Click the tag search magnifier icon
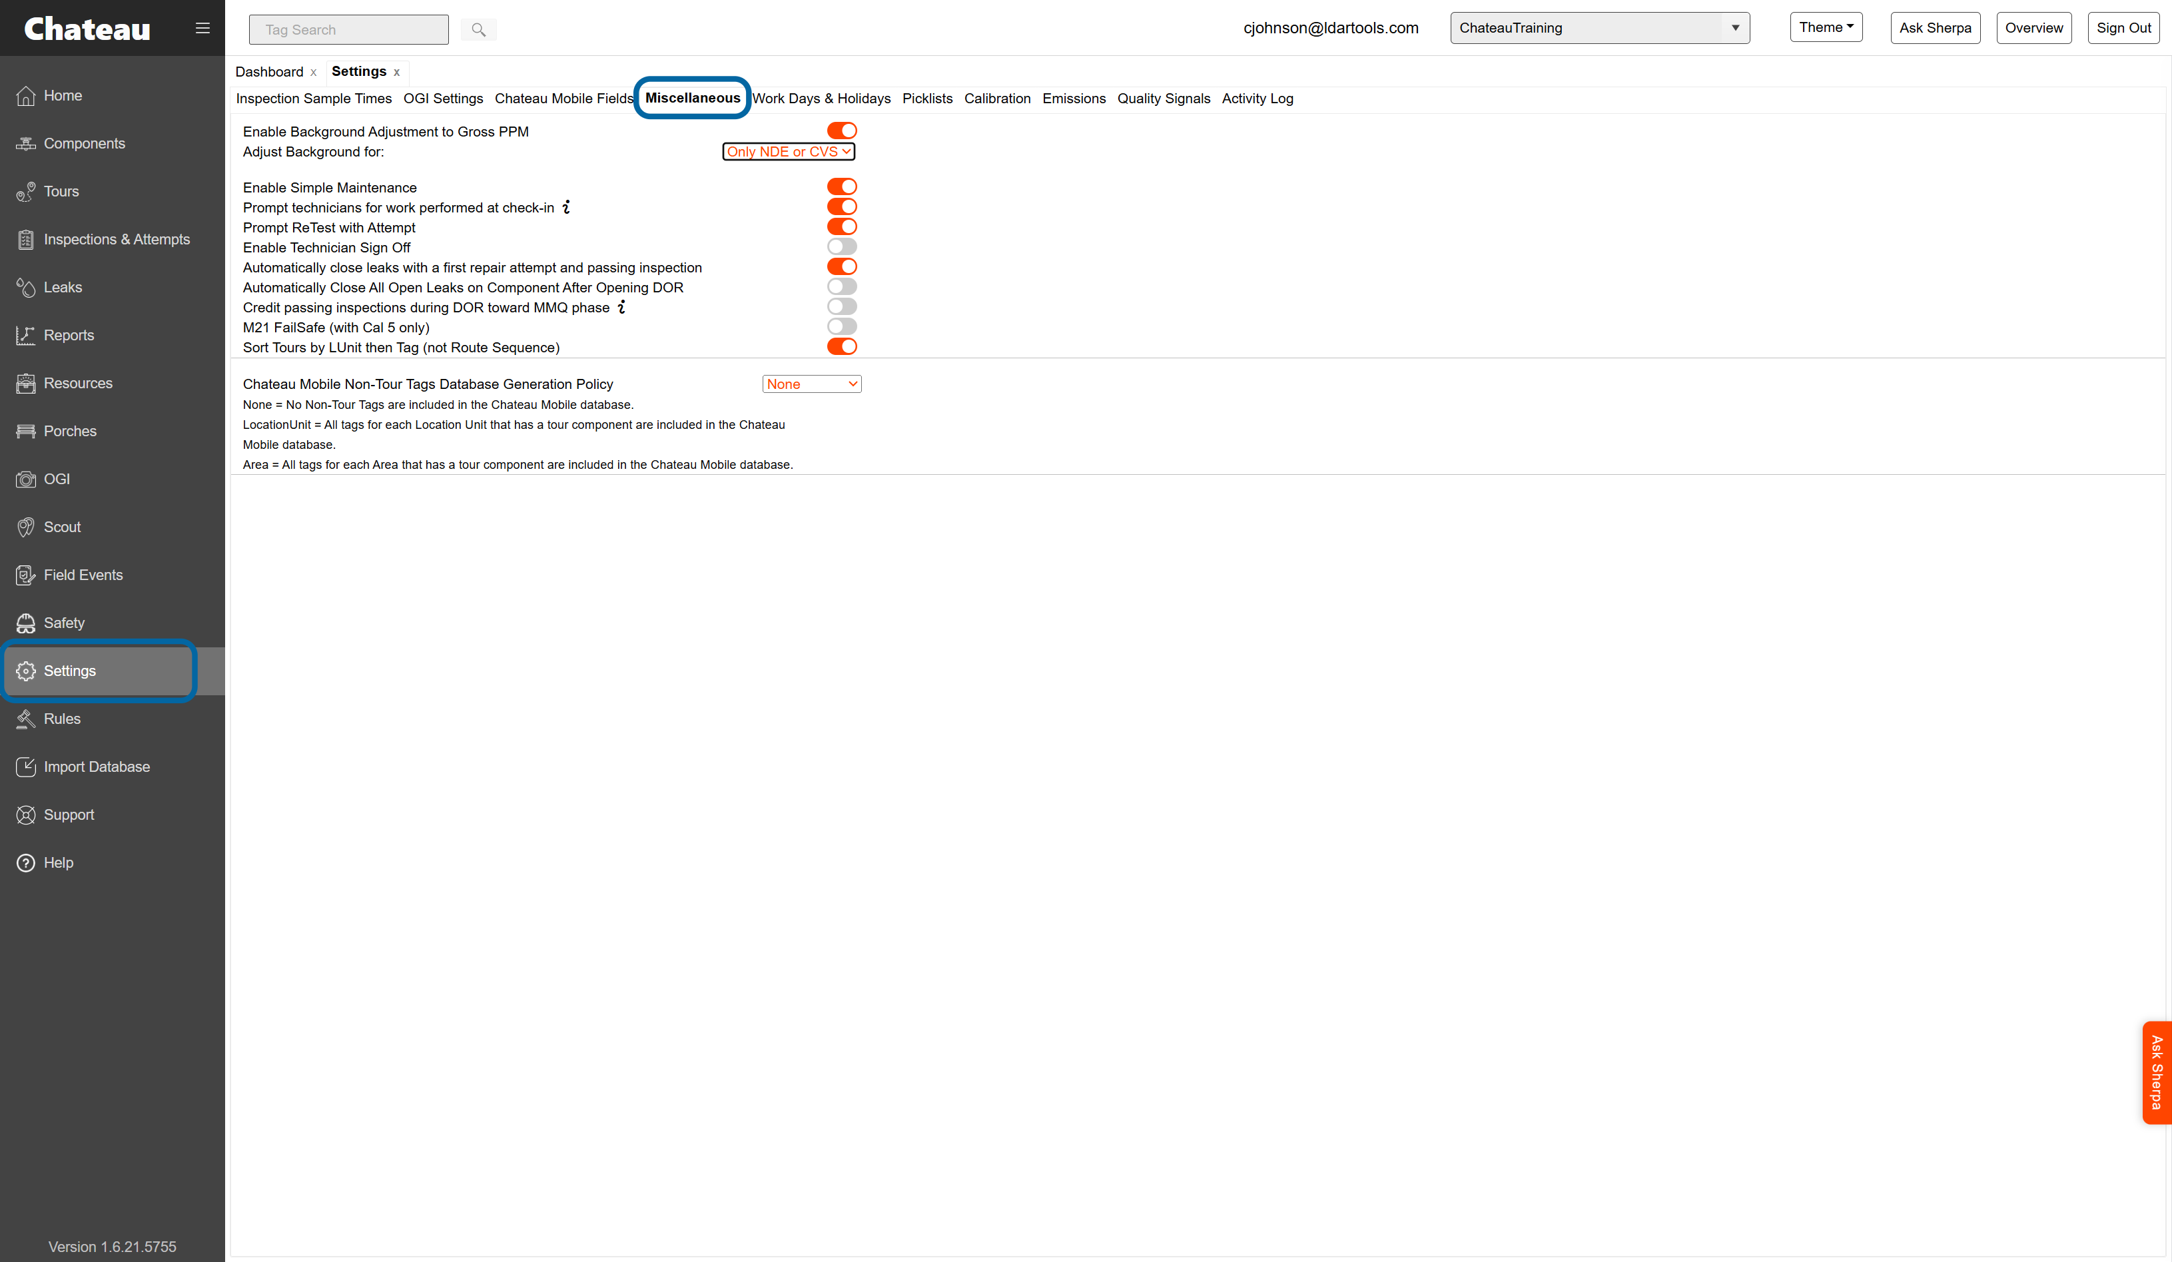The height and width of the screenshot is (1262, 2172). coord(478,30)
